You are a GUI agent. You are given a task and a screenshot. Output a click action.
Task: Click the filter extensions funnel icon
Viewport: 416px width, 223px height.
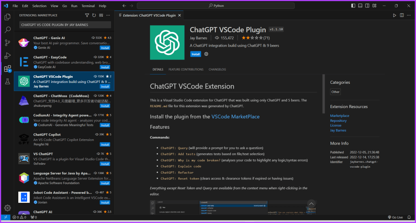tap(87, 15)
